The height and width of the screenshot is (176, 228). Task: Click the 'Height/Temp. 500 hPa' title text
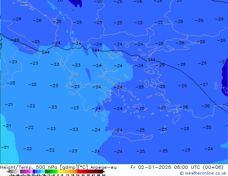click(x=28, y=167)
